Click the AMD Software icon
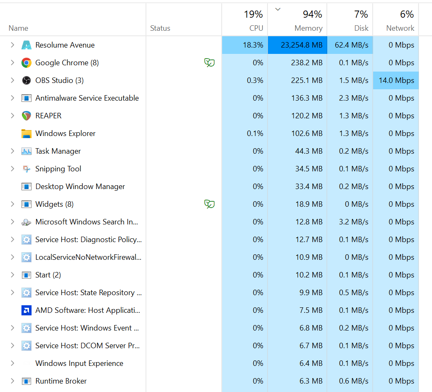The height and width of the screenshot is (392, 432). (x=27, y=310)
